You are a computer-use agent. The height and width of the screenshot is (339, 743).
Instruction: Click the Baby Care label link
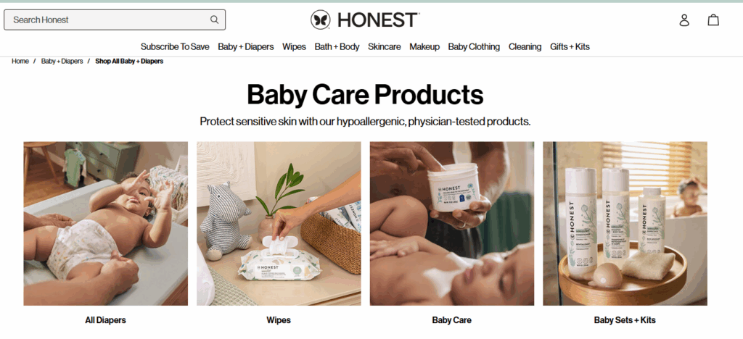pos(451,320)
